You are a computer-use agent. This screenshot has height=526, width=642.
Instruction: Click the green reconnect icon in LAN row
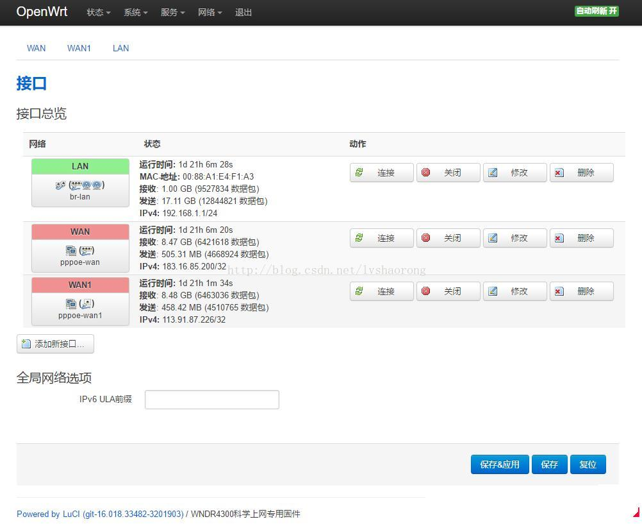click(x=359, y=172)
